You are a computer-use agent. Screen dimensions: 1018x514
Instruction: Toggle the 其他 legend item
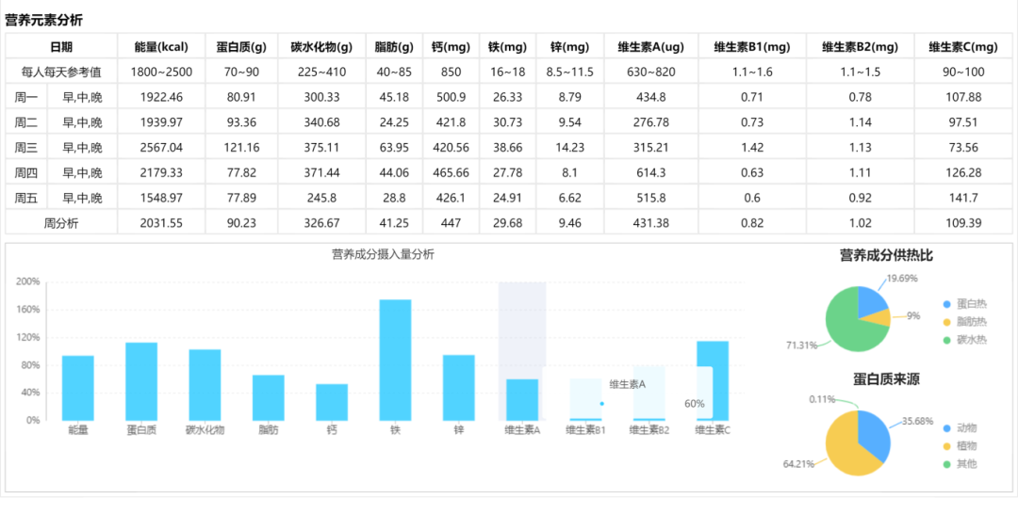coord(961,464)
